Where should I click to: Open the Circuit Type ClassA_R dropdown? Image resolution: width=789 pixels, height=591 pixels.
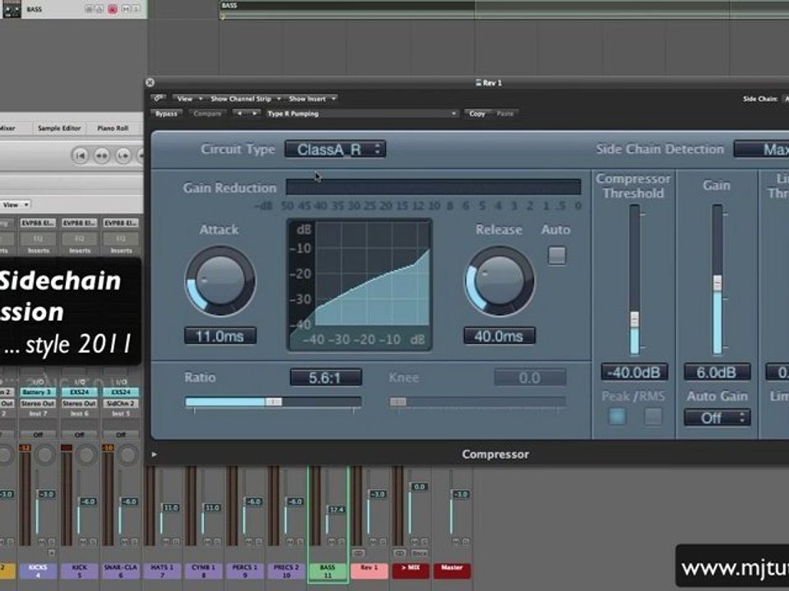[335, 149]
